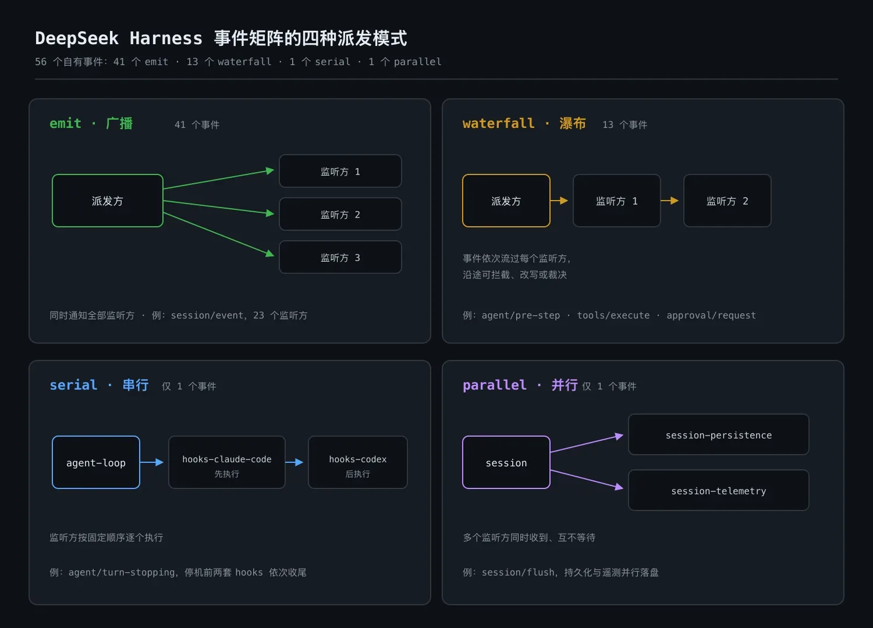Image resolution: width=873 pixels, height=628 pixels.
Task: Select the orange 派发方 box in waterfall panel
Action: pyautogui.click(x=506, y=201)
